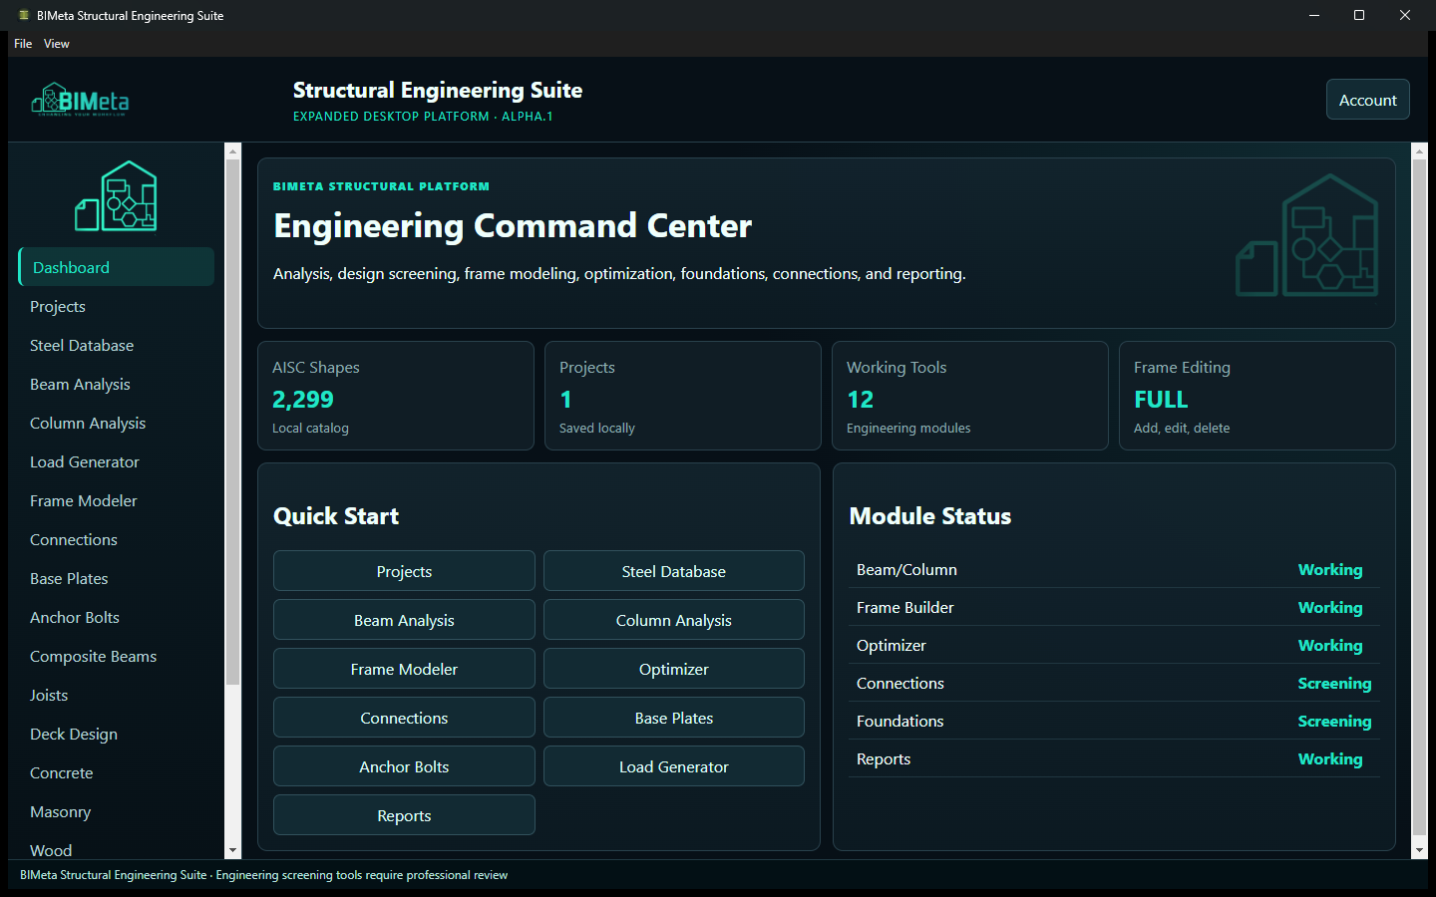This screenshot has width=1436, height=897.
Task: Open the File menu
Action: 23,44
